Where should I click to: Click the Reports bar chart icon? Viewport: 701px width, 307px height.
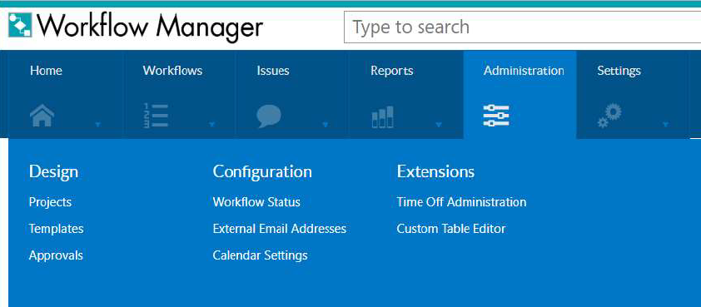pyautogui.click(x=383, y=117)
